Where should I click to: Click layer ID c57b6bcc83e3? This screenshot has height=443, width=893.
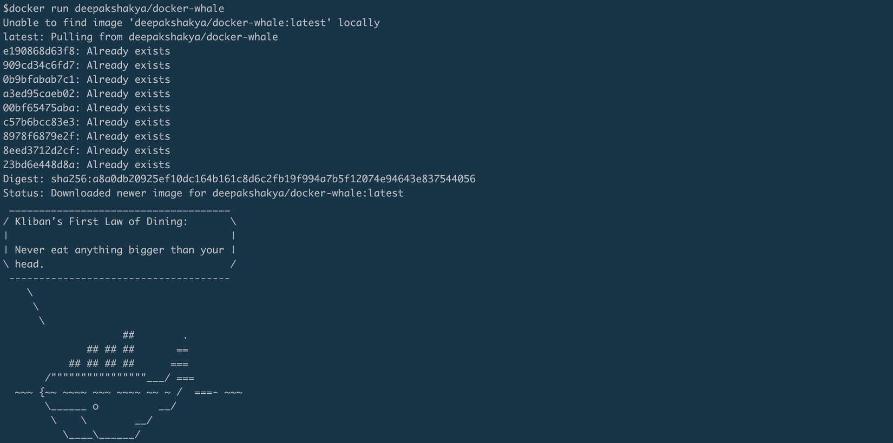click(41, 122)
